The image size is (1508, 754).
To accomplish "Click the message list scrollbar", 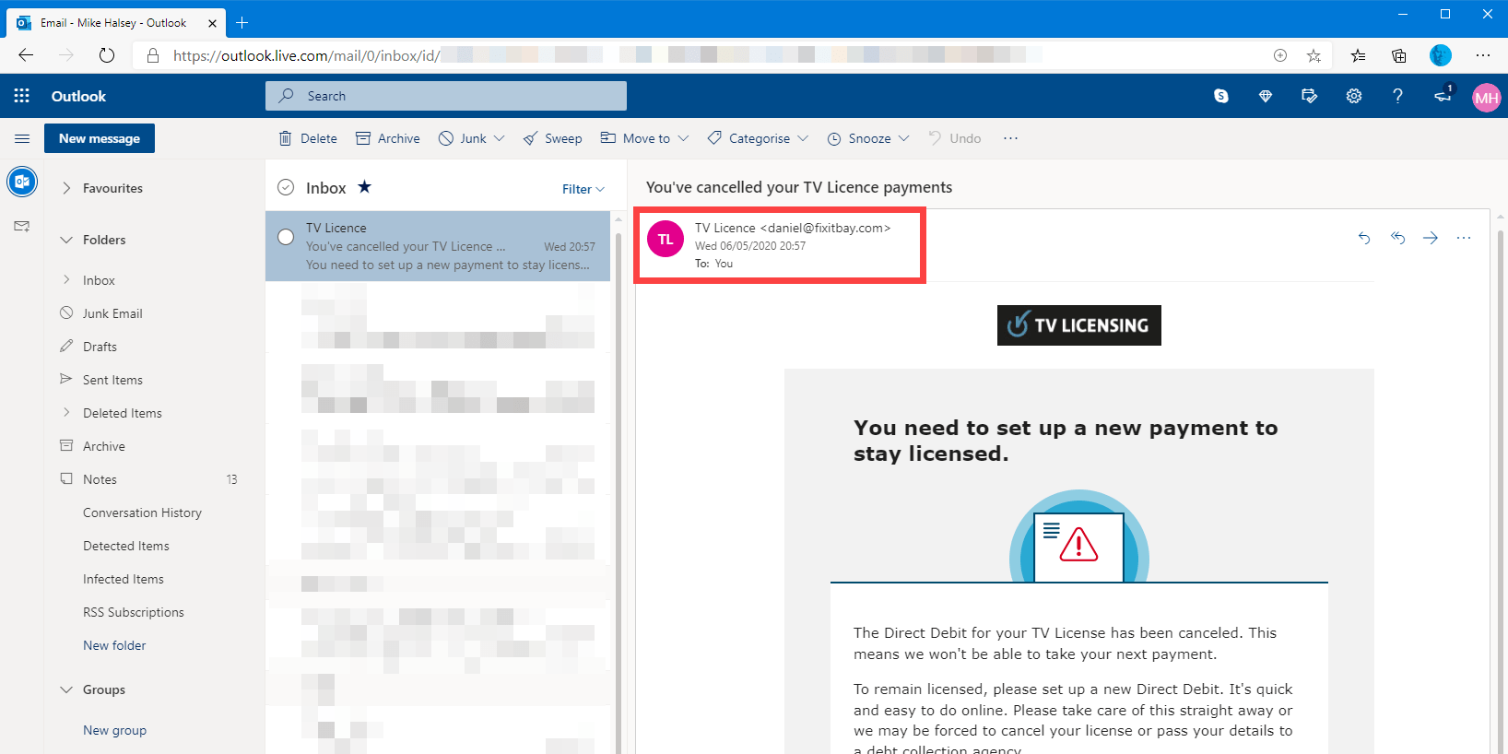I will coord(618,484).
